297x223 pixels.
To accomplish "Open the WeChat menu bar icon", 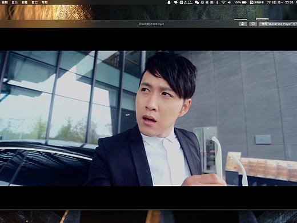I will tap(196, 2).
